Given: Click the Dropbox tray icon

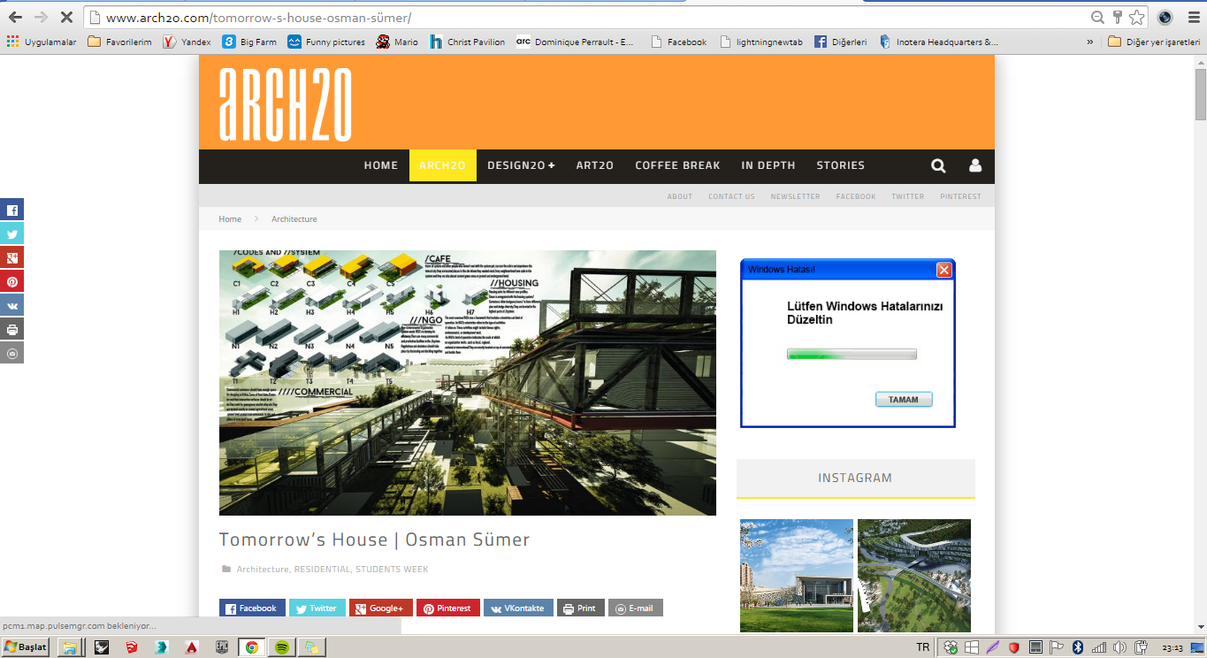Looking at the screenshot, I should coord(951,647).
